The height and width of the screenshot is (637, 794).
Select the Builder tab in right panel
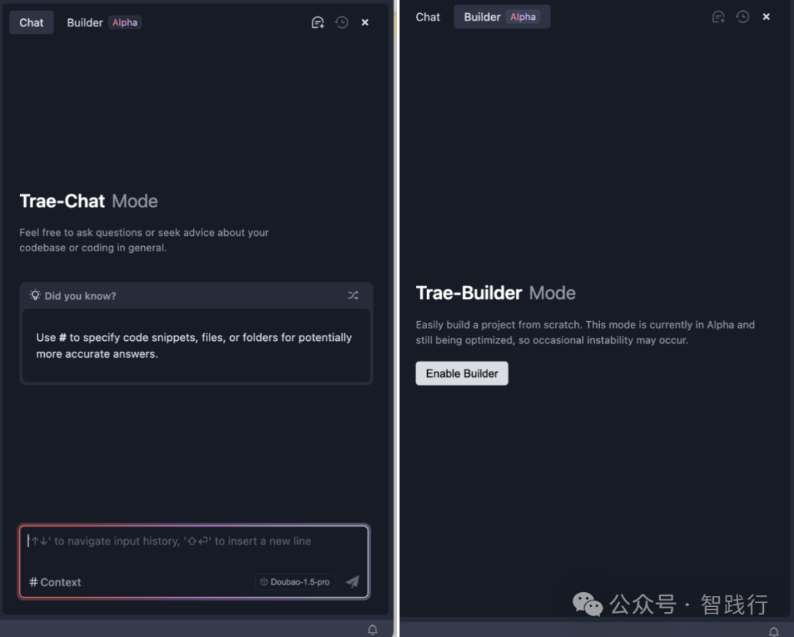pos(502,17)
